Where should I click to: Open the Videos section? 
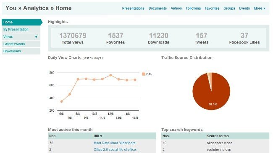pyautogui.click(x=176, y=8)
